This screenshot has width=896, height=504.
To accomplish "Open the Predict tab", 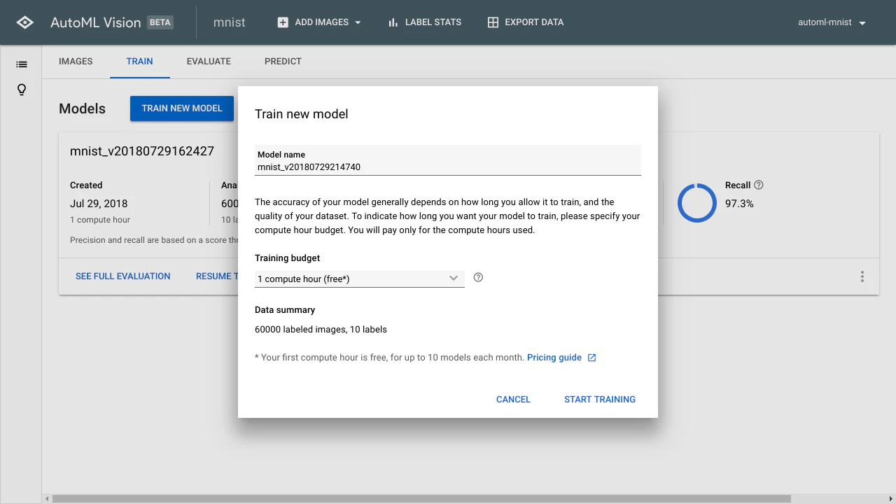I will tap(283, 62).
